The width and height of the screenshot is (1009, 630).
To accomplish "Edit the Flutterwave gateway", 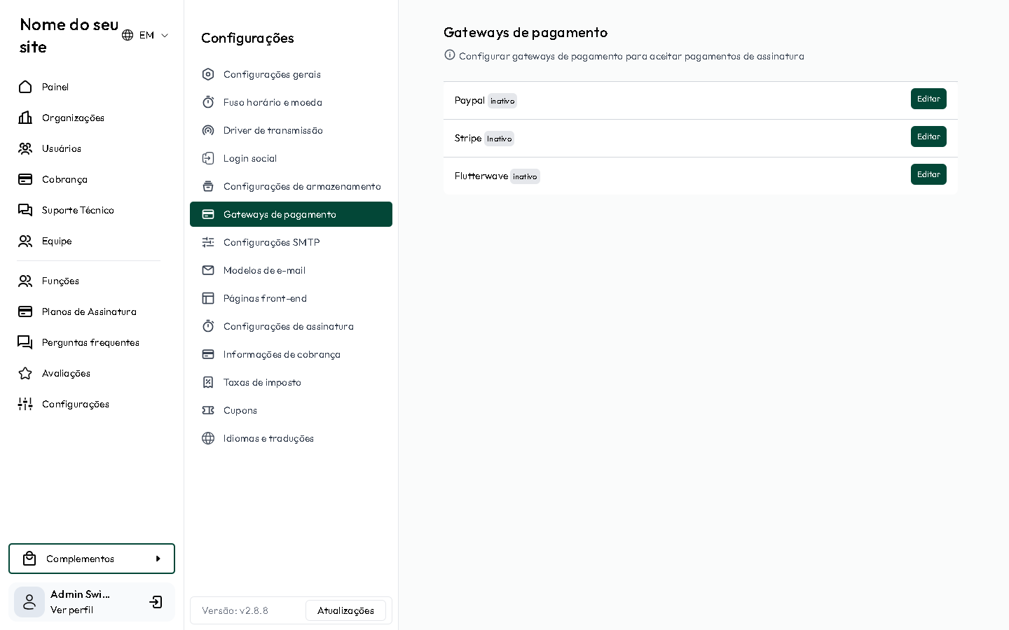I will (x=928, y=174).
